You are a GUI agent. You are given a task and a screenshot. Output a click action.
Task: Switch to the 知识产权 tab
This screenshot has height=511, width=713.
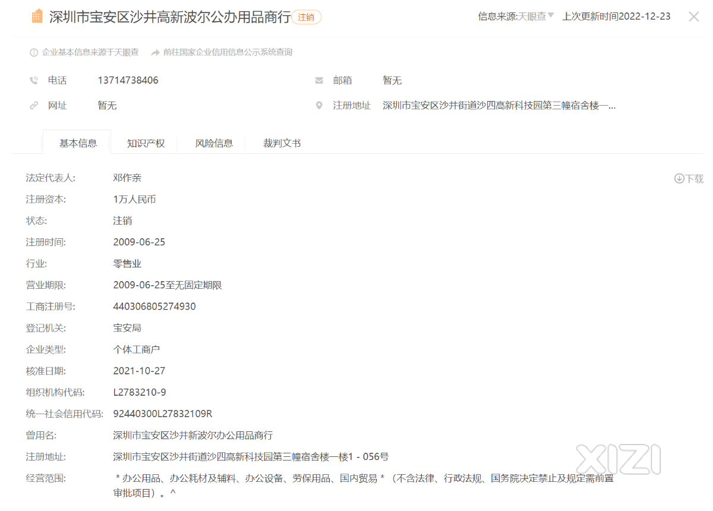[146, 143]
